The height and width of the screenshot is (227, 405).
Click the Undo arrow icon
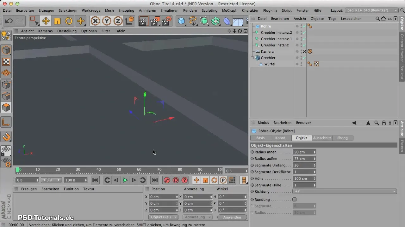click(9, 21)
